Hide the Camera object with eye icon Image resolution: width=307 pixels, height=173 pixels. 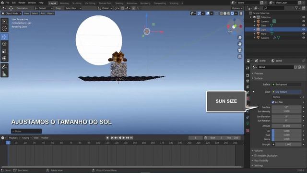pos(304,21)
